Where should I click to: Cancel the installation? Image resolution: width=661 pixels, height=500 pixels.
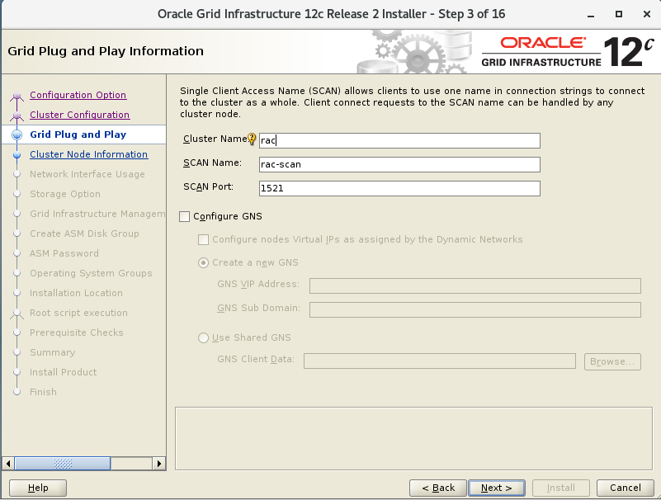(x=626, y=488)
